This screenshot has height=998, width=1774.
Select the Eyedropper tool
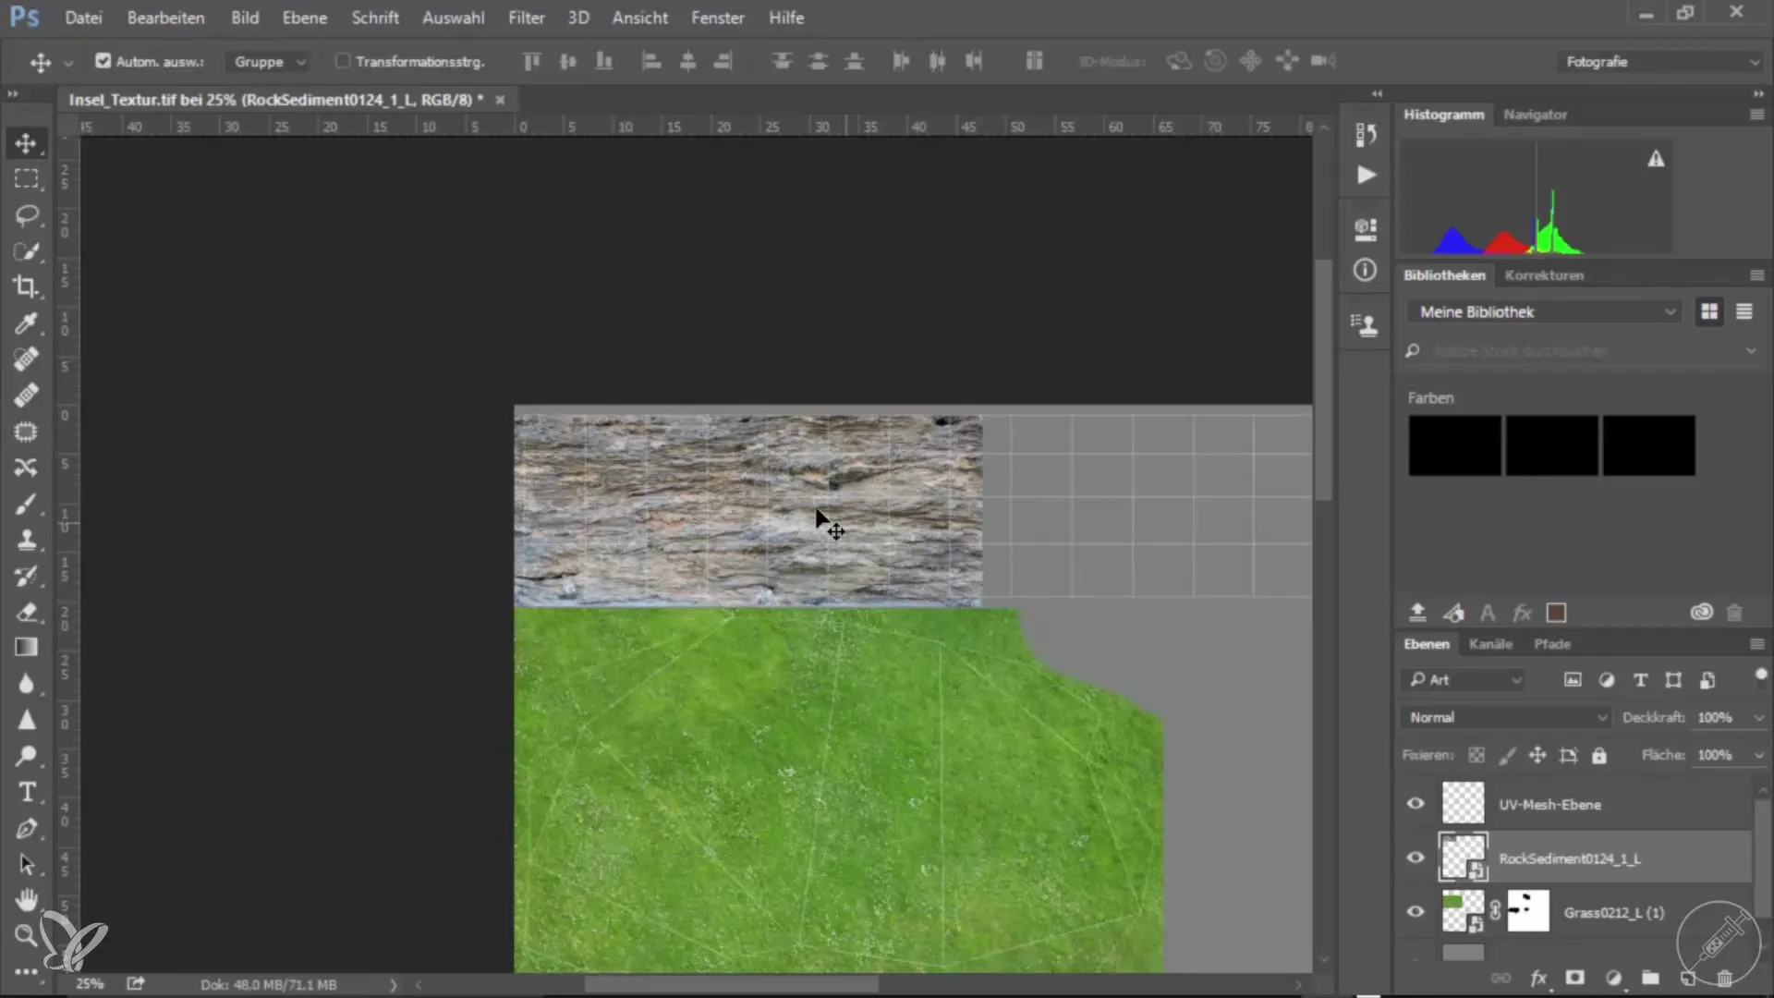26,323
